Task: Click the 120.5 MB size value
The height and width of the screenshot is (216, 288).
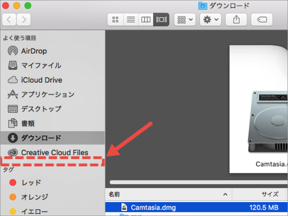Action: [264, 208]
